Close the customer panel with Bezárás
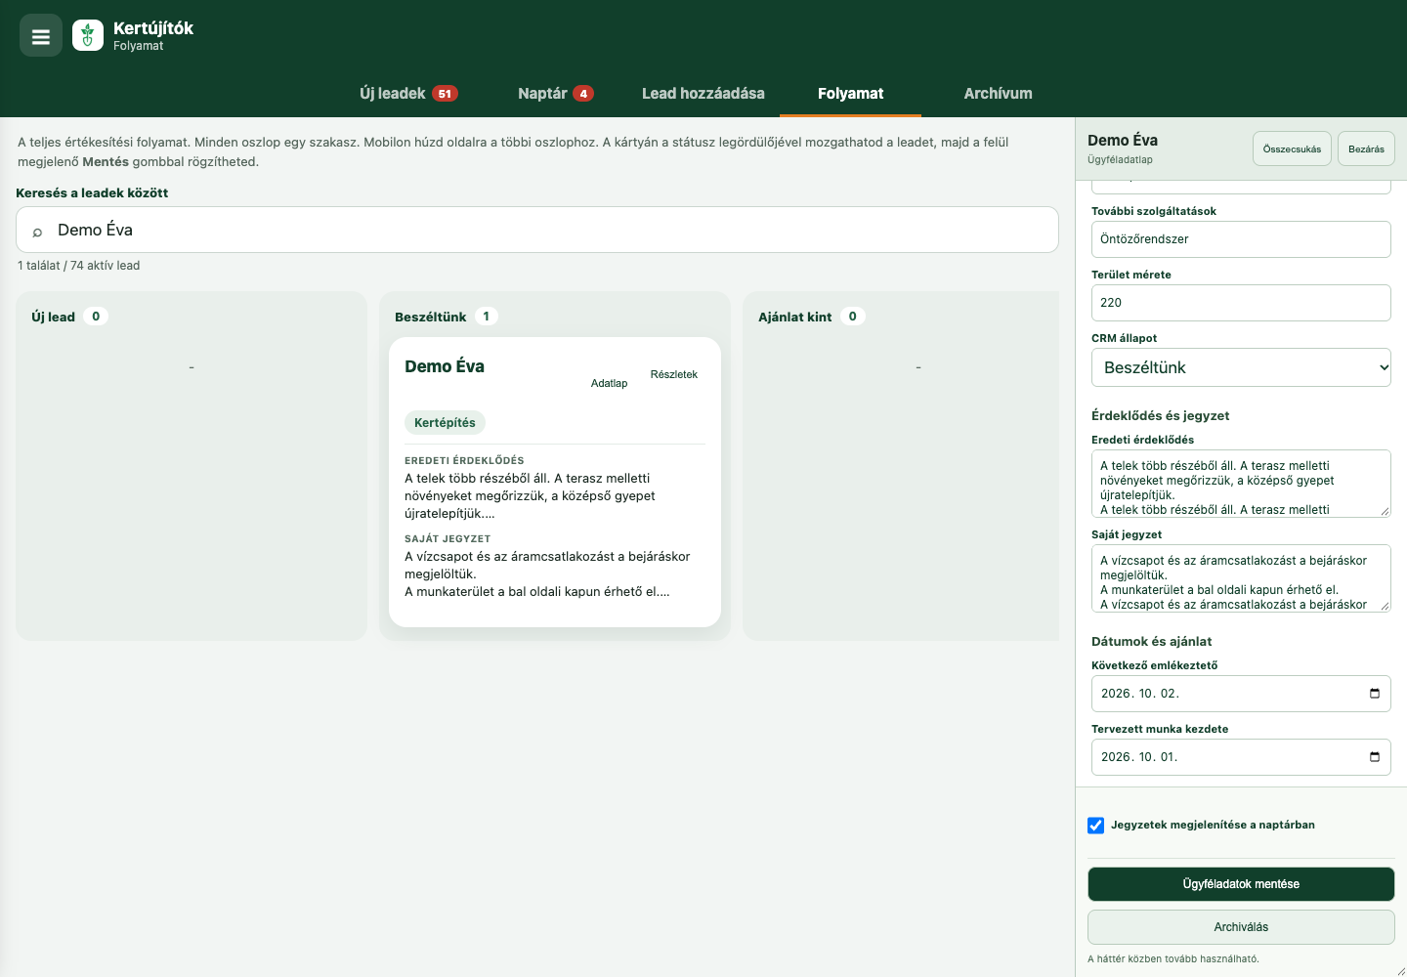 (1366, 149)
